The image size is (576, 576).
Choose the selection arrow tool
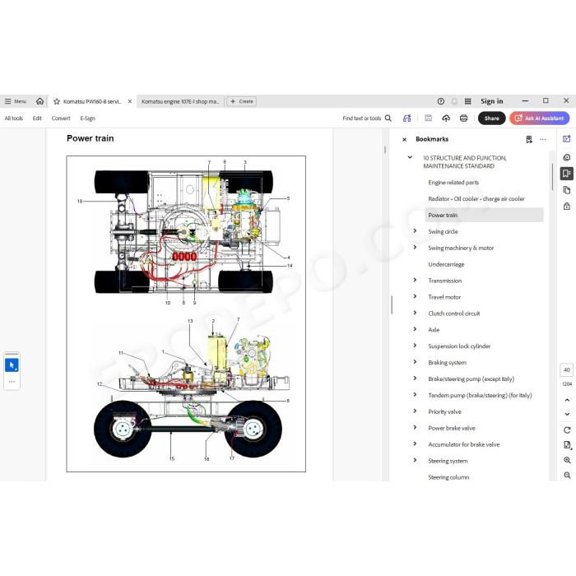[12, 365]
